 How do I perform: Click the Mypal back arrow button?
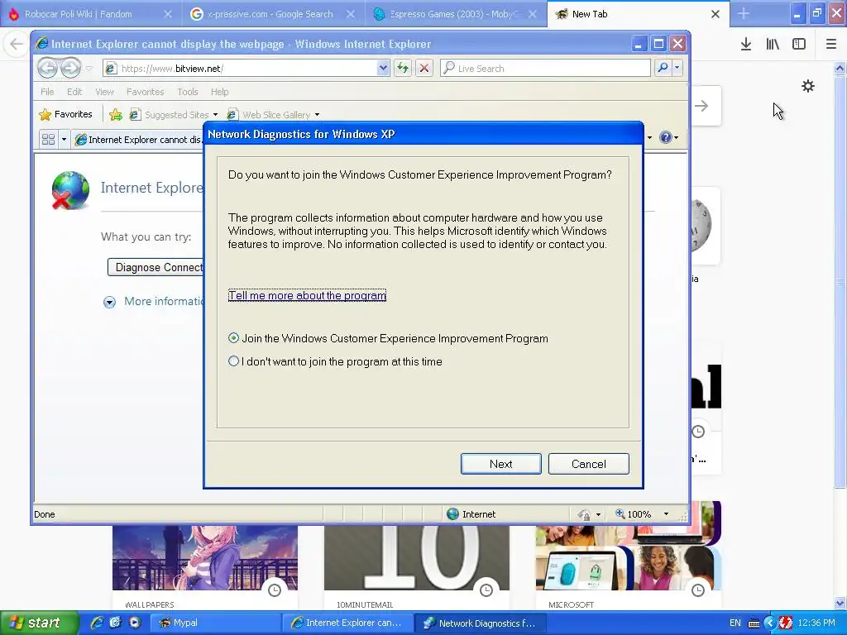coord(17,45)
